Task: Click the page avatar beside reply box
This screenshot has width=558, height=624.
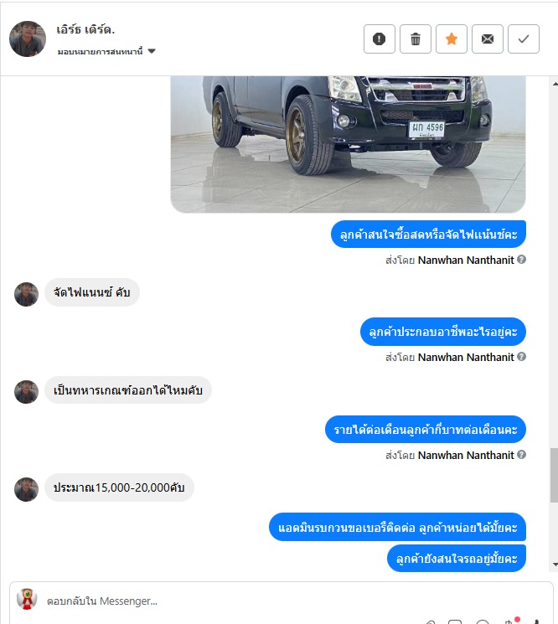Action: 27,600
